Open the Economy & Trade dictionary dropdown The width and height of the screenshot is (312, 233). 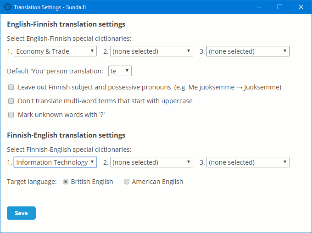56,51
